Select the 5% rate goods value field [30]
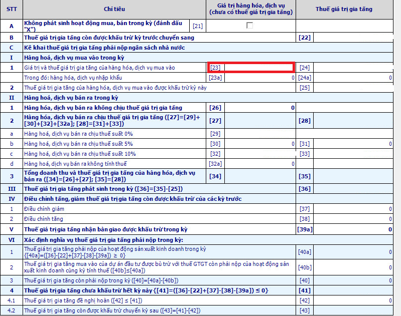Screen dimensions: 401x316 (258, 144)
